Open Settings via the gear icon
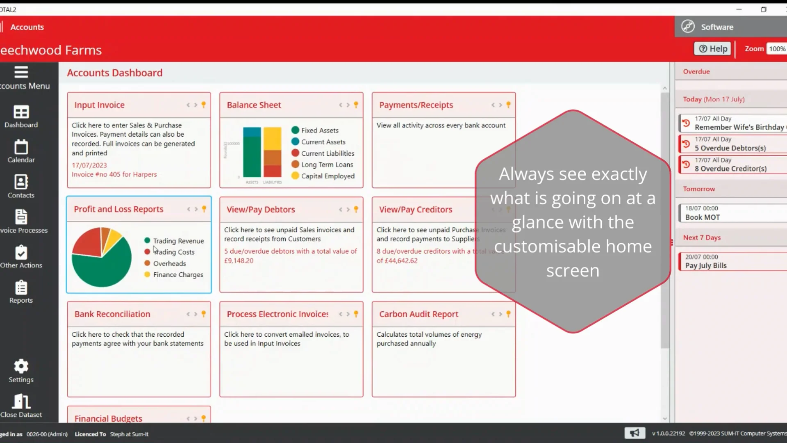 click(x=20, y=366)
